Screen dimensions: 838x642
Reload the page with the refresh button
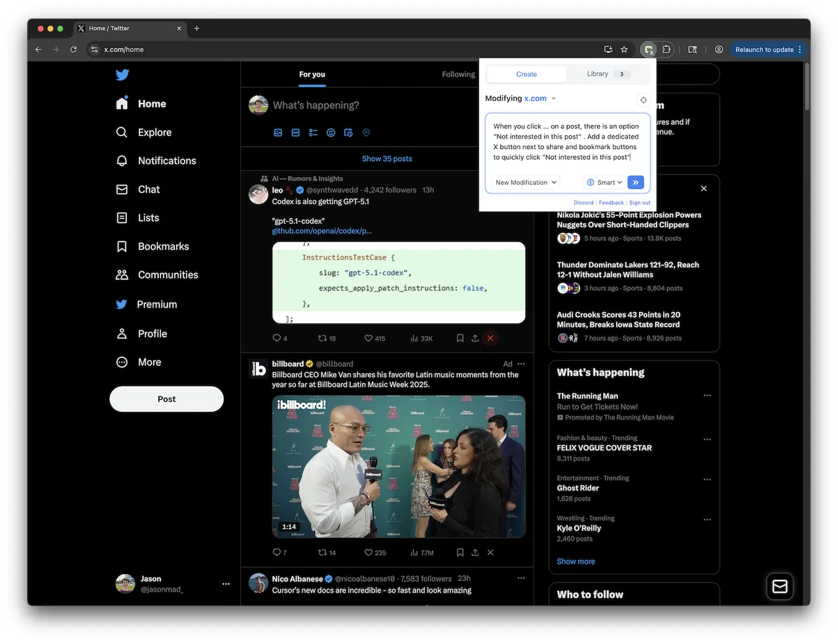pos(73,50)
